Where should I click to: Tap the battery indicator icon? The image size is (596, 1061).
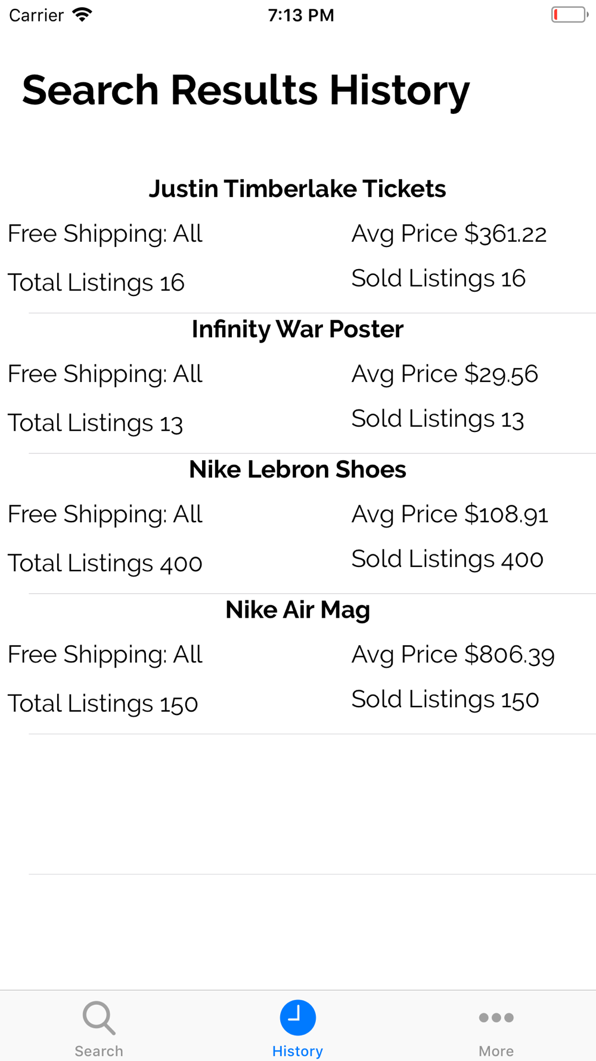pos(569,15)
